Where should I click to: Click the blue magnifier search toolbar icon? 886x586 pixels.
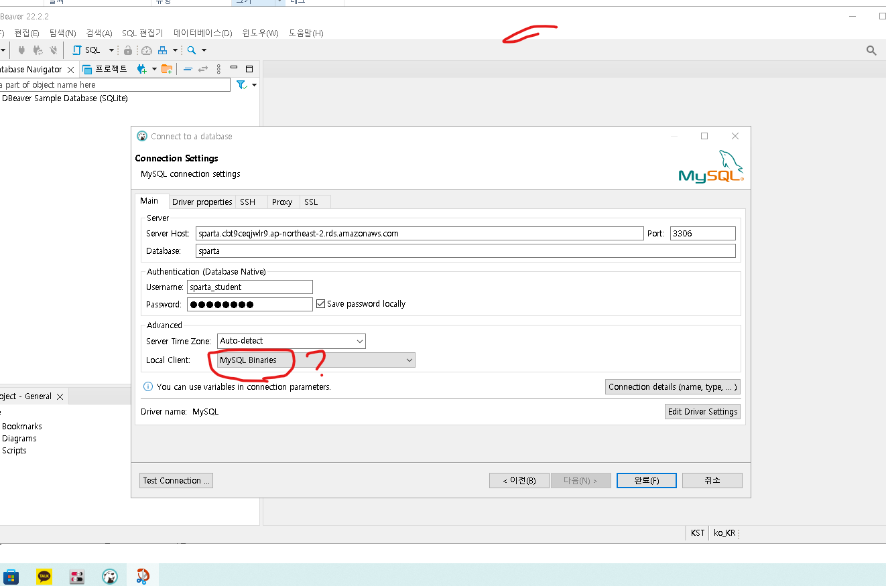coord(192,50)
